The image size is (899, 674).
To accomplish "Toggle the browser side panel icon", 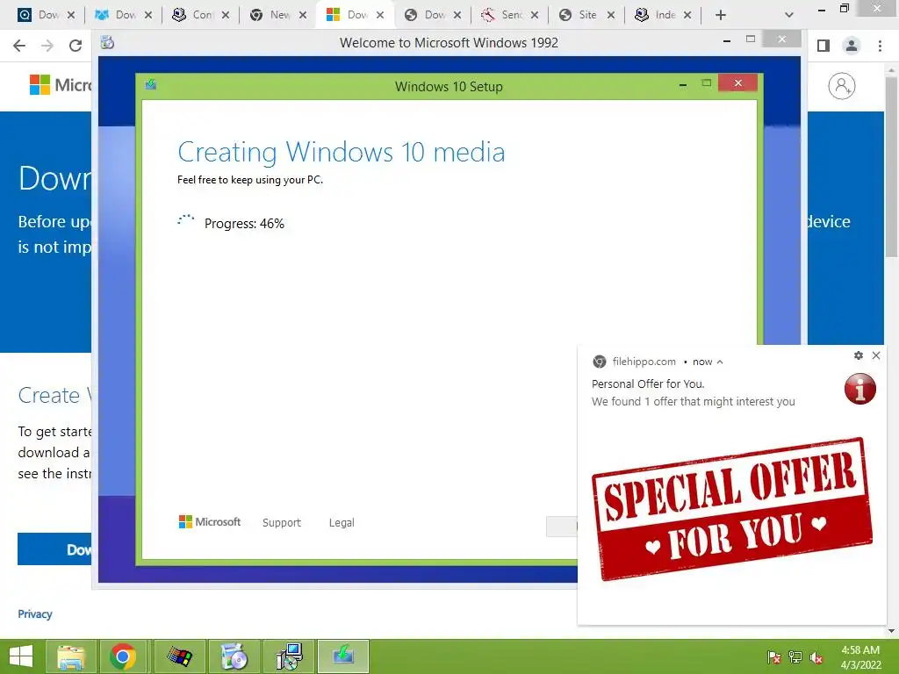I will point(823,46).
